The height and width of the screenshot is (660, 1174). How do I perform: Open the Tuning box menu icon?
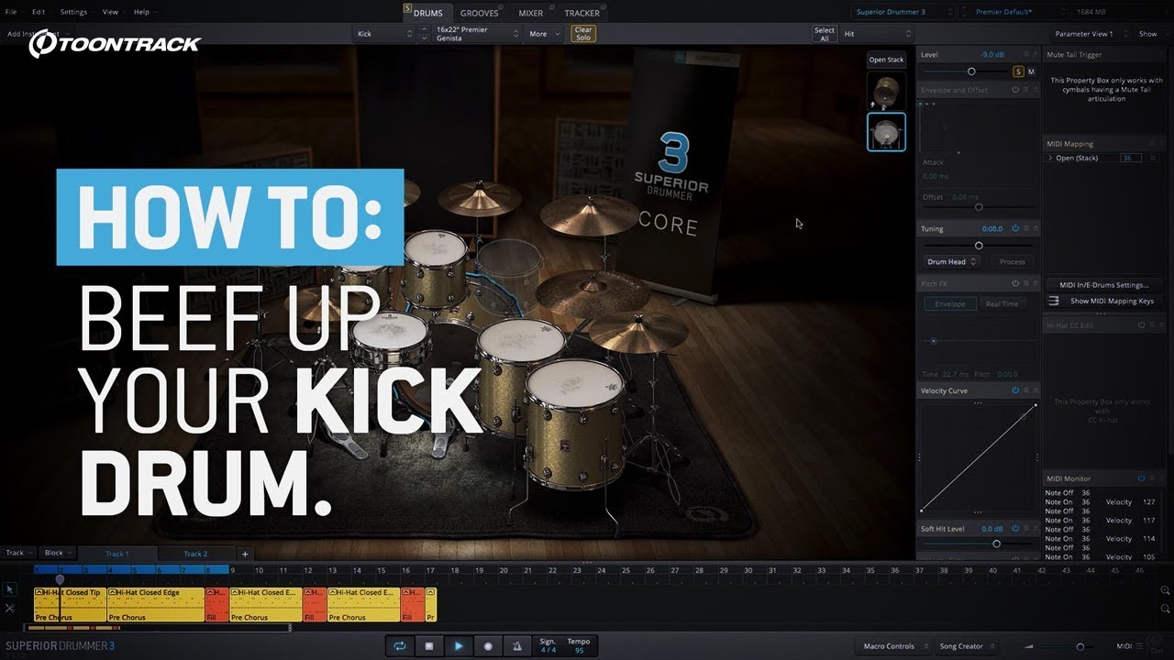[1026, 228]
